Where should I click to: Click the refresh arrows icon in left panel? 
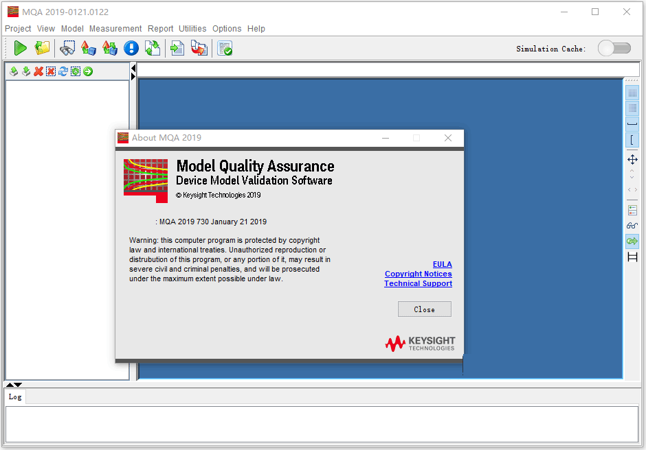coord(63,71)
